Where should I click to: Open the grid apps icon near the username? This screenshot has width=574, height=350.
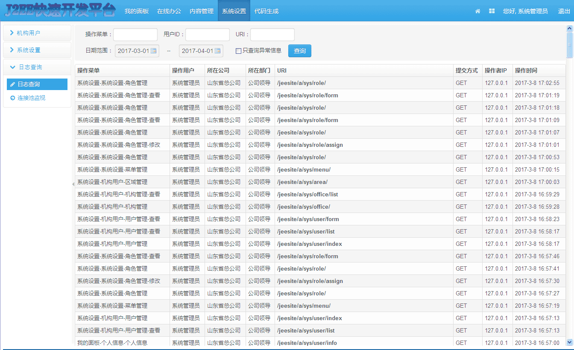tap(491, 11)
